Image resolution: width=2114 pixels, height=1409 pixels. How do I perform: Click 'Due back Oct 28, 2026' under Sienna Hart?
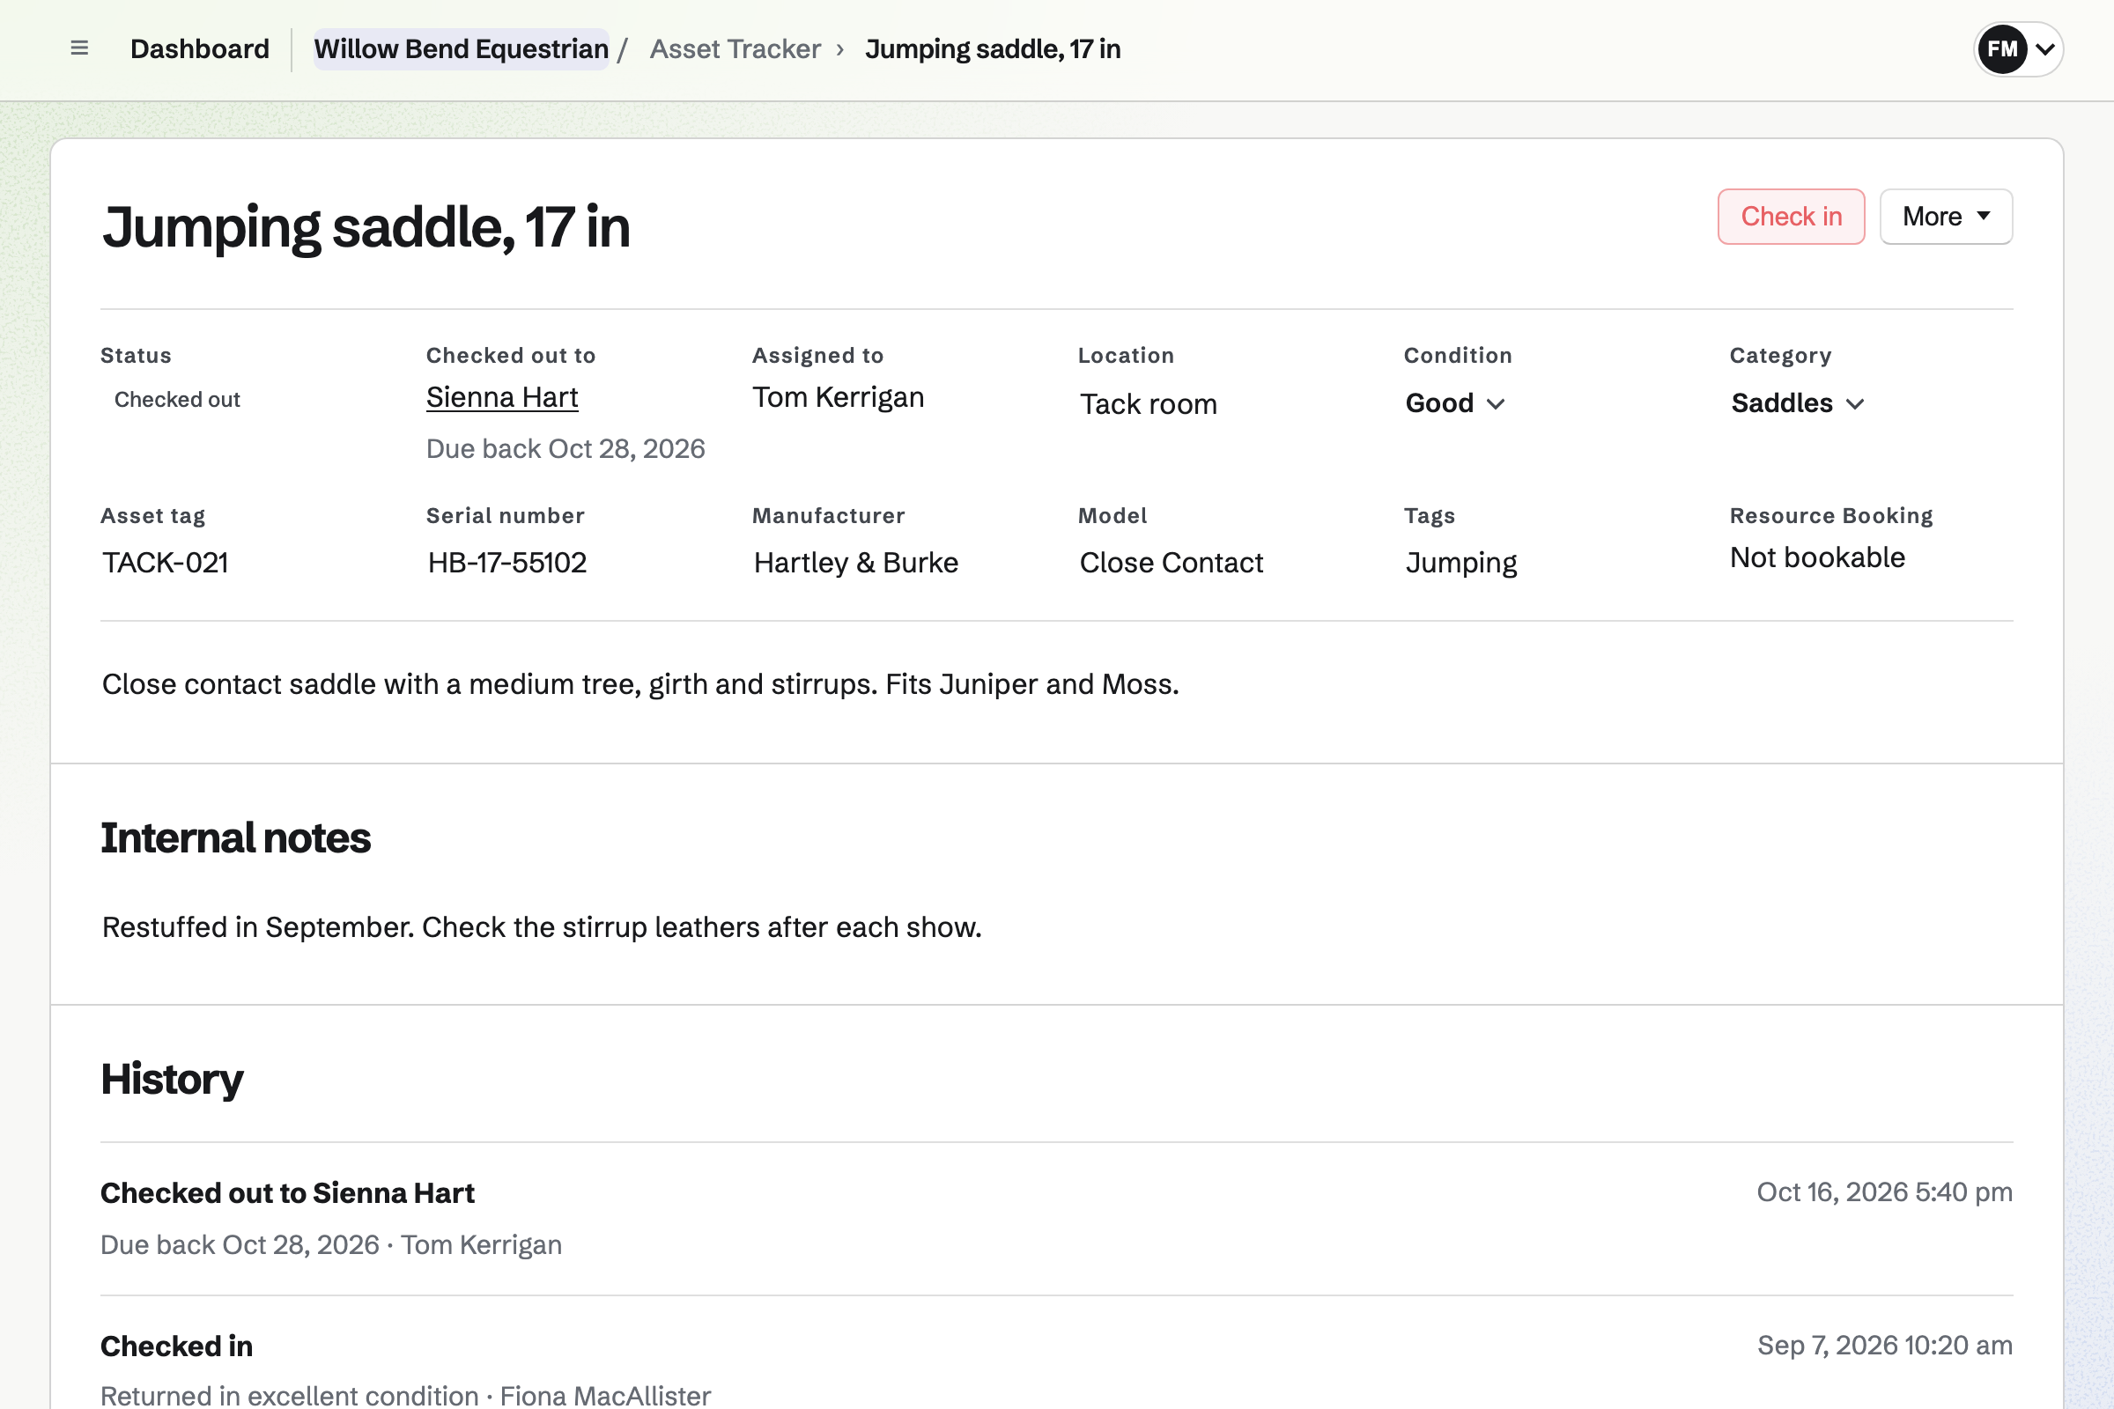coord(565,448)
